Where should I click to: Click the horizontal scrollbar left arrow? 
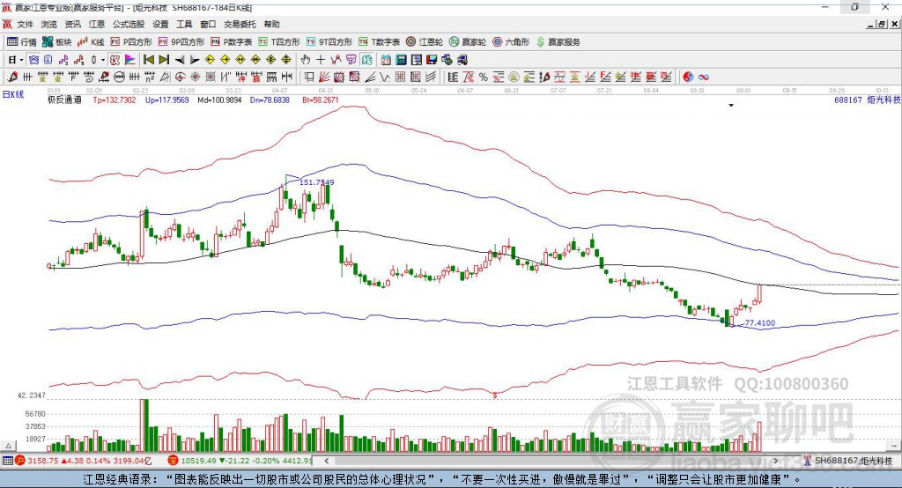[x=326, y=461]
